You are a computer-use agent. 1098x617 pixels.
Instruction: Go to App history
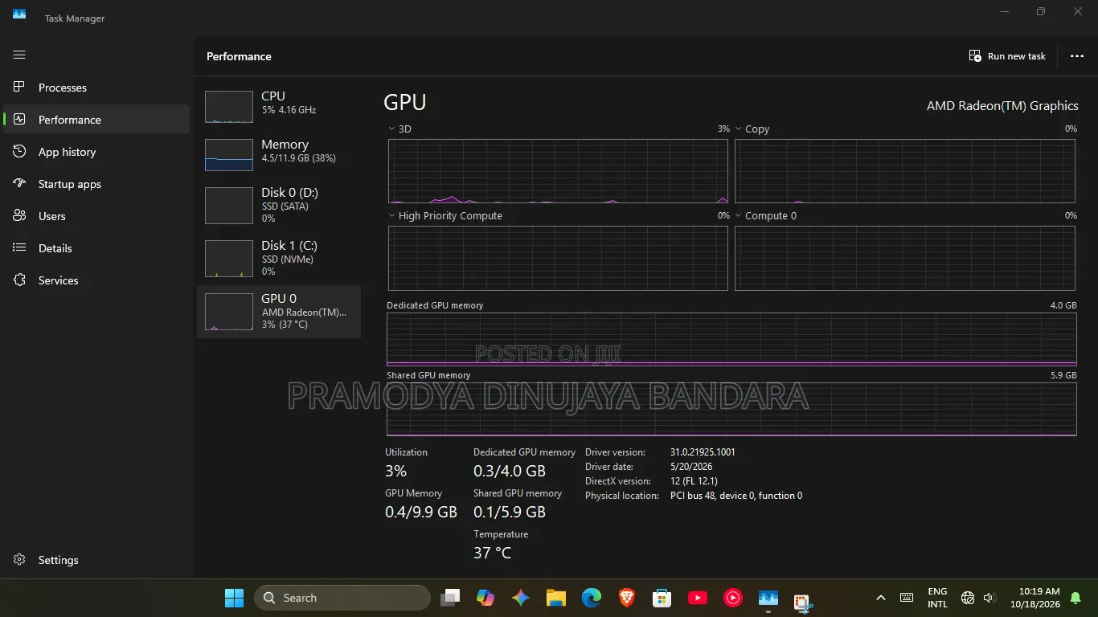coord(96,152)
